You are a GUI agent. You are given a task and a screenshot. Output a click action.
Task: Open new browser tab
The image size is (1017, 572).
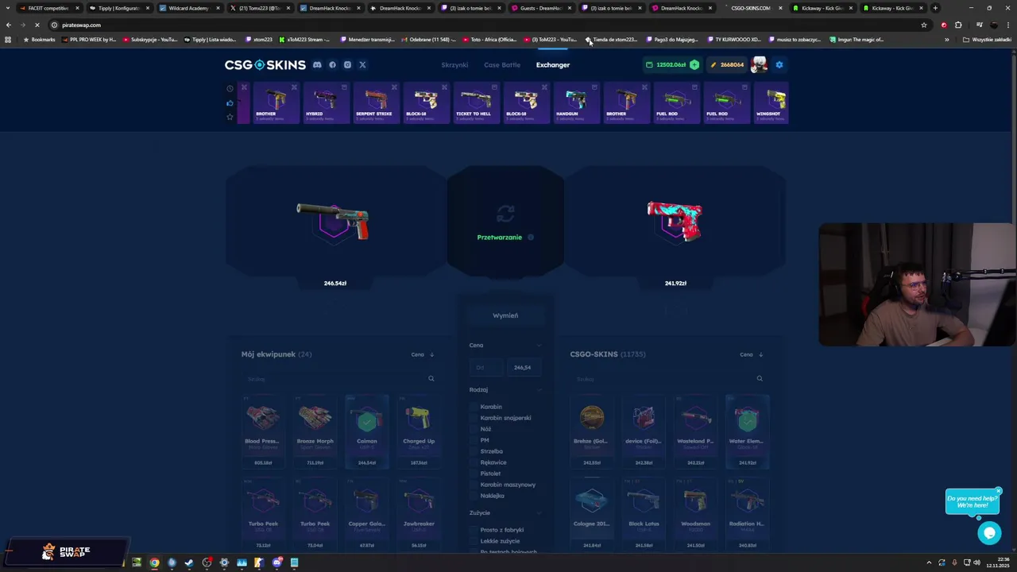(x=935, y=8)
